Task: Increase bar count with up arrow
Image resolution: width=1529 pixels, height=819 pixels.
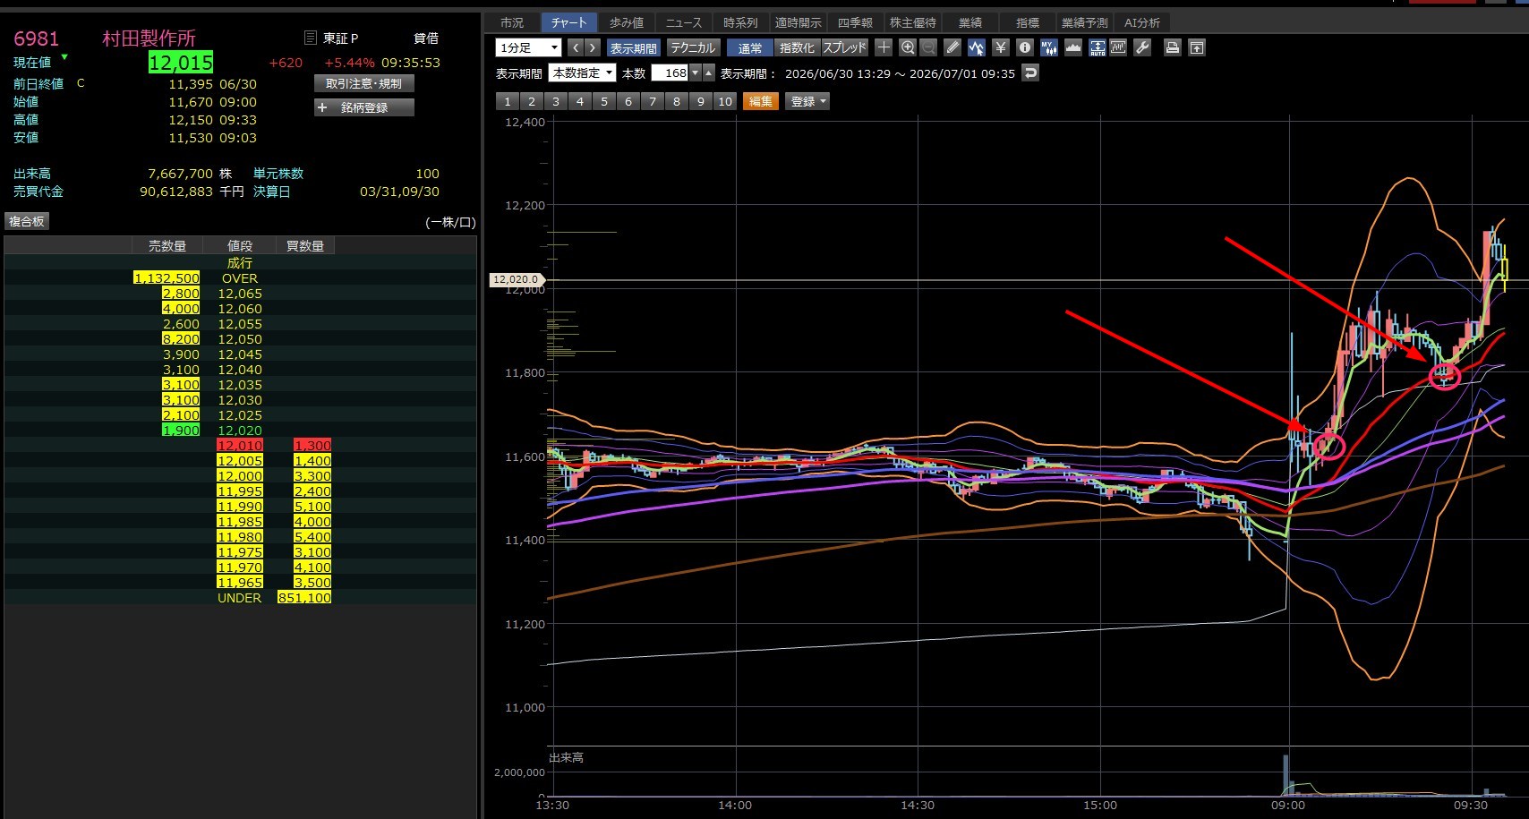Action: [709, 73]
